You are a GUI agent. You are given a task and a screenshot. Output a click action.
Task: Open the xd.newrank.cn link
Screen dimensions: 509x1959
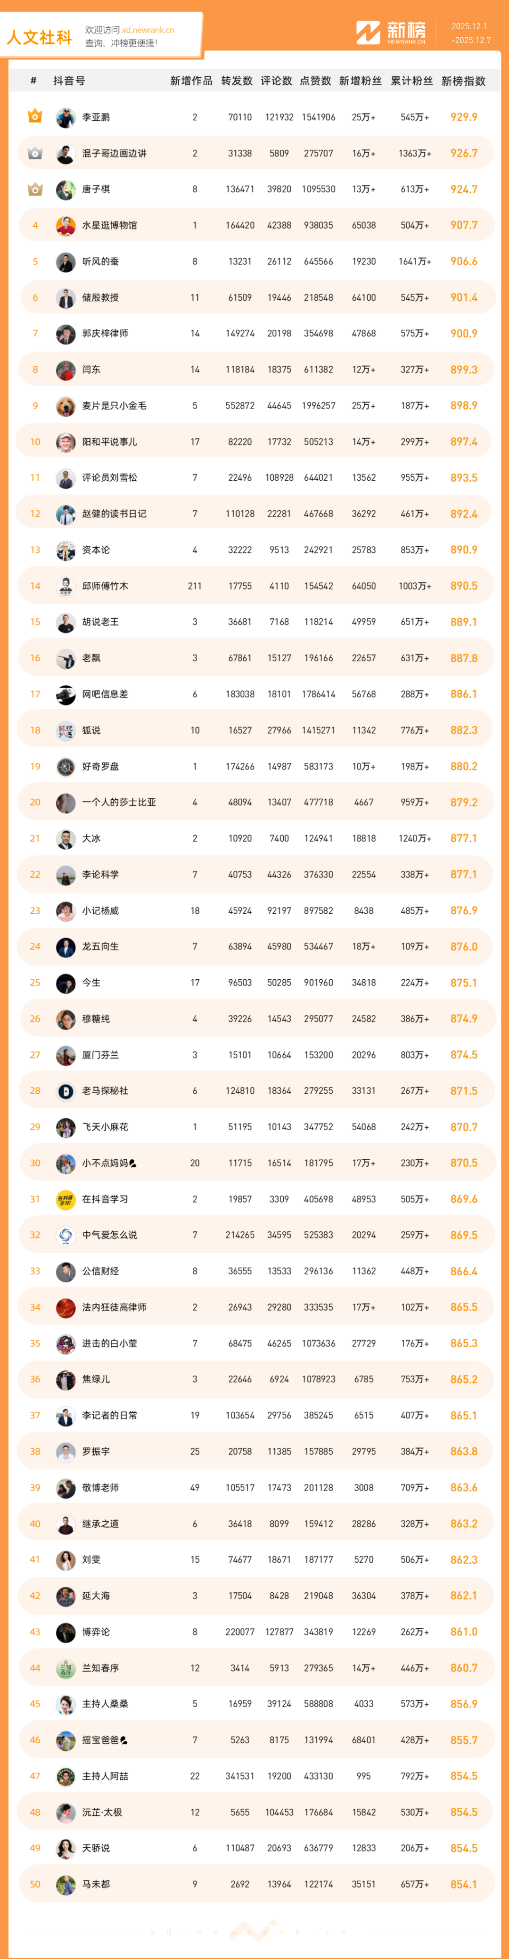pos(148,31)
